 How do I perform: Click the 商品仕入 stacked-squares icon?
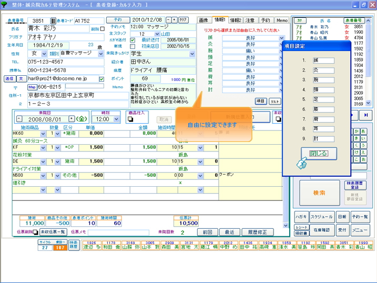point(130,119)
